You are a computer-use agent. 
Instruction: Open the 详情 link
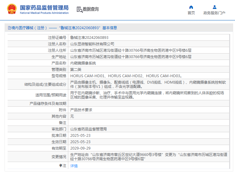(x=74, y=166)
